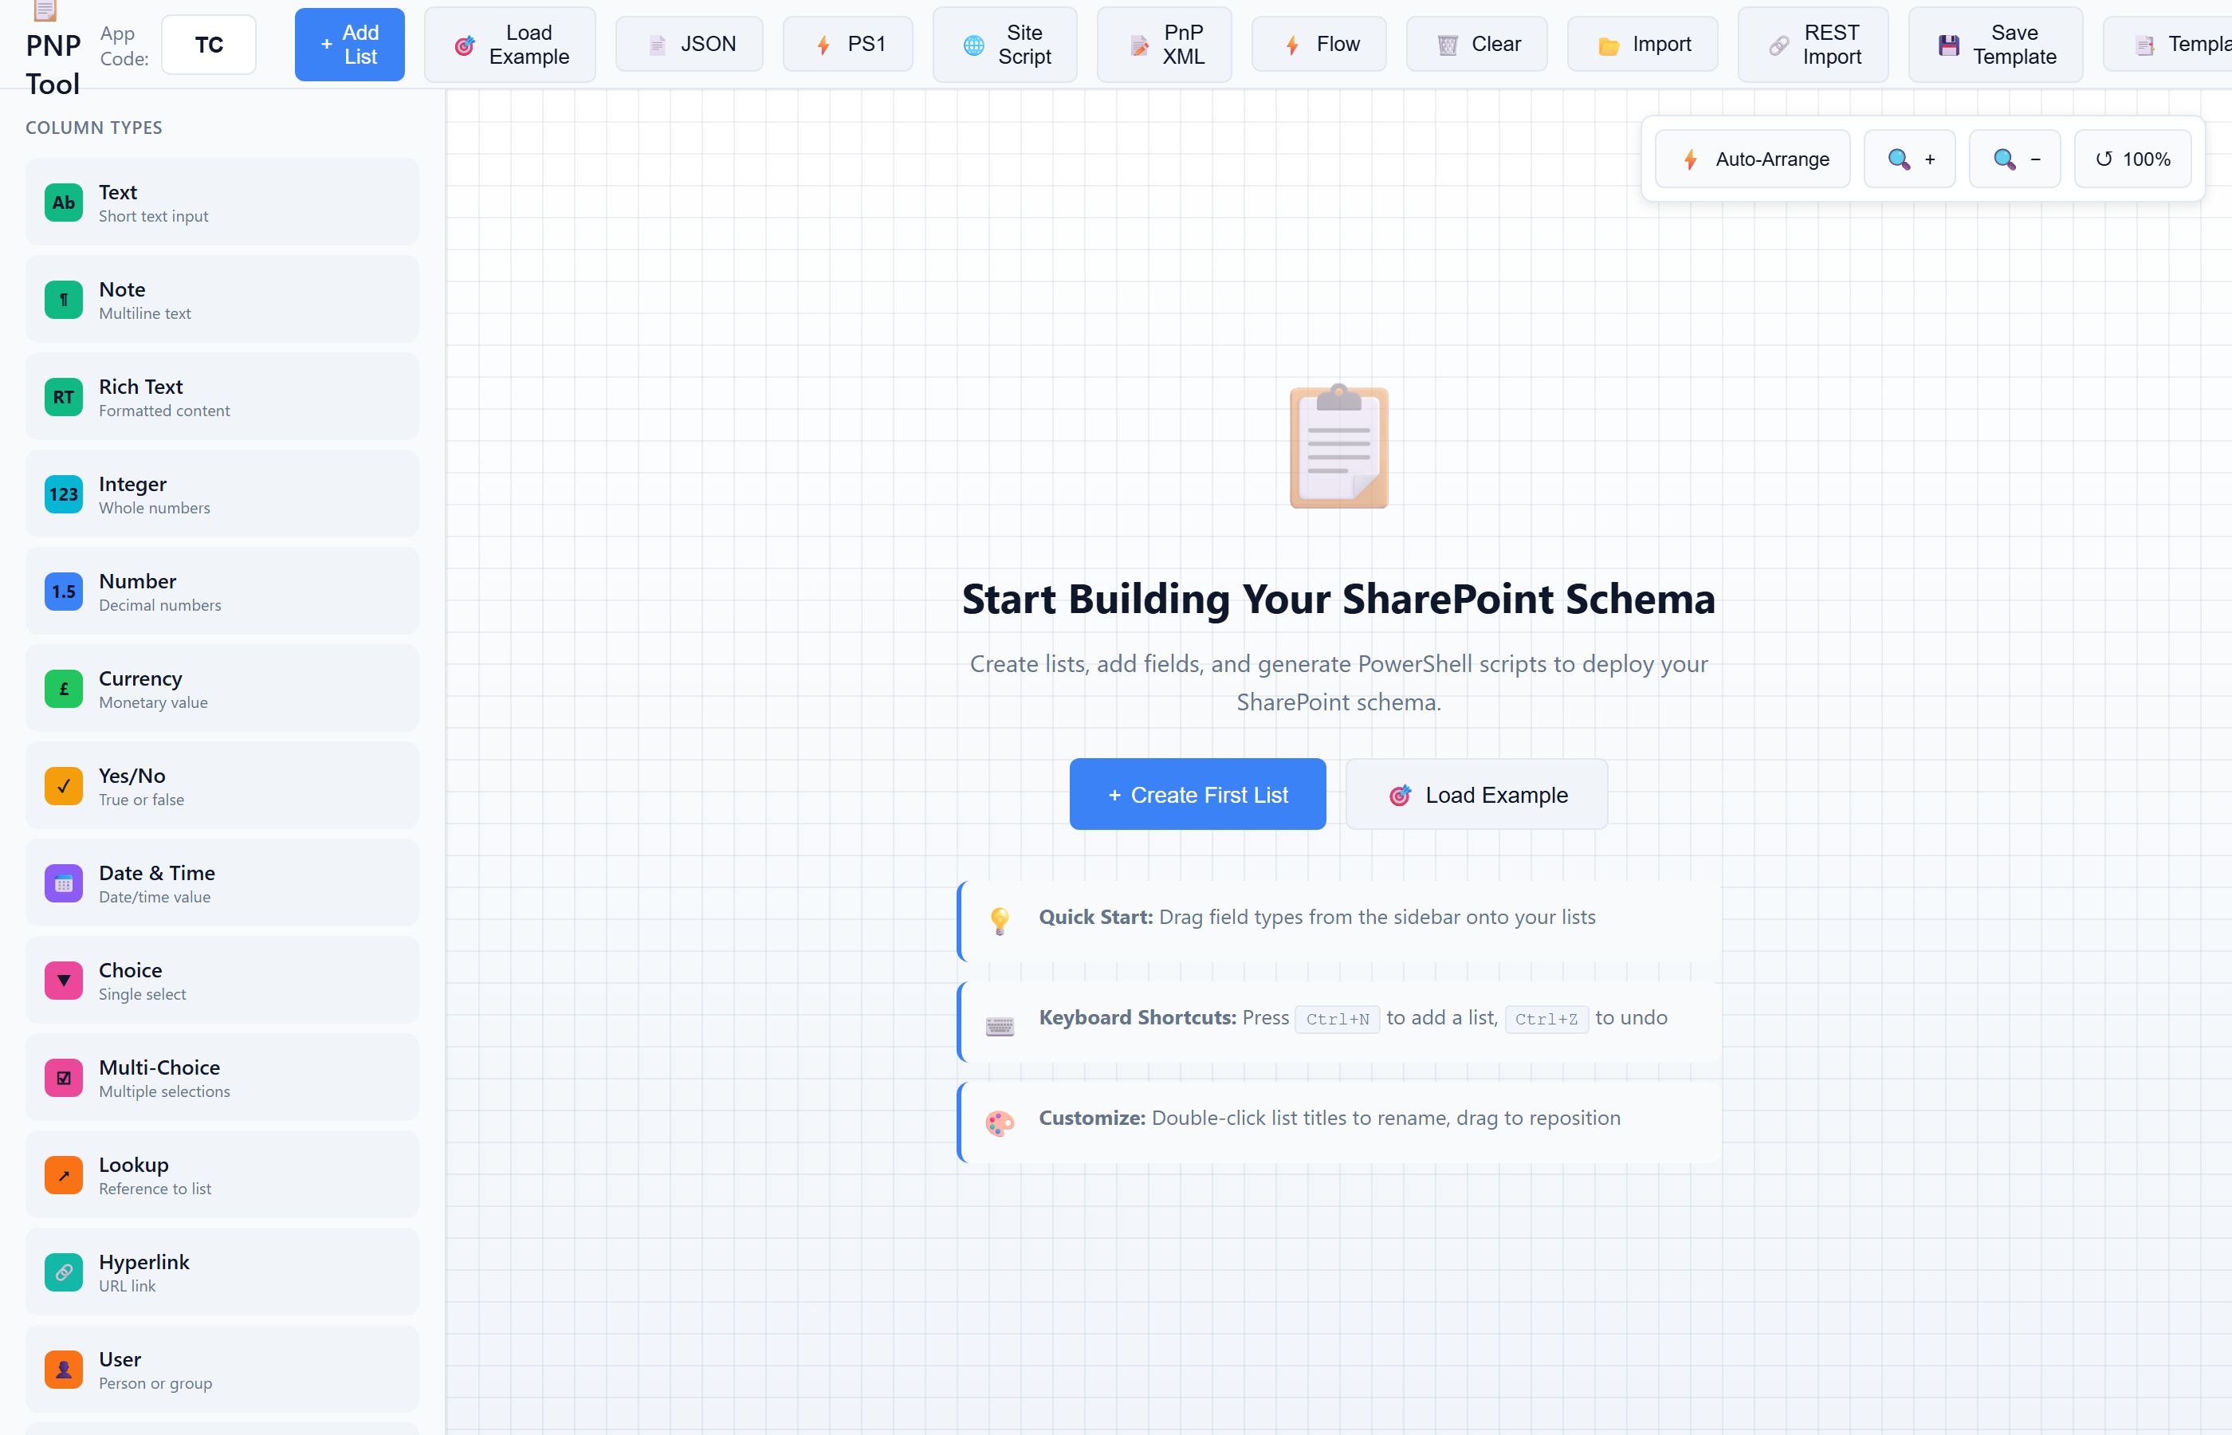This screenshot has height=1435, width=2232.
Task: Click the clipboard illustration on canvas
Action: 1338,446
